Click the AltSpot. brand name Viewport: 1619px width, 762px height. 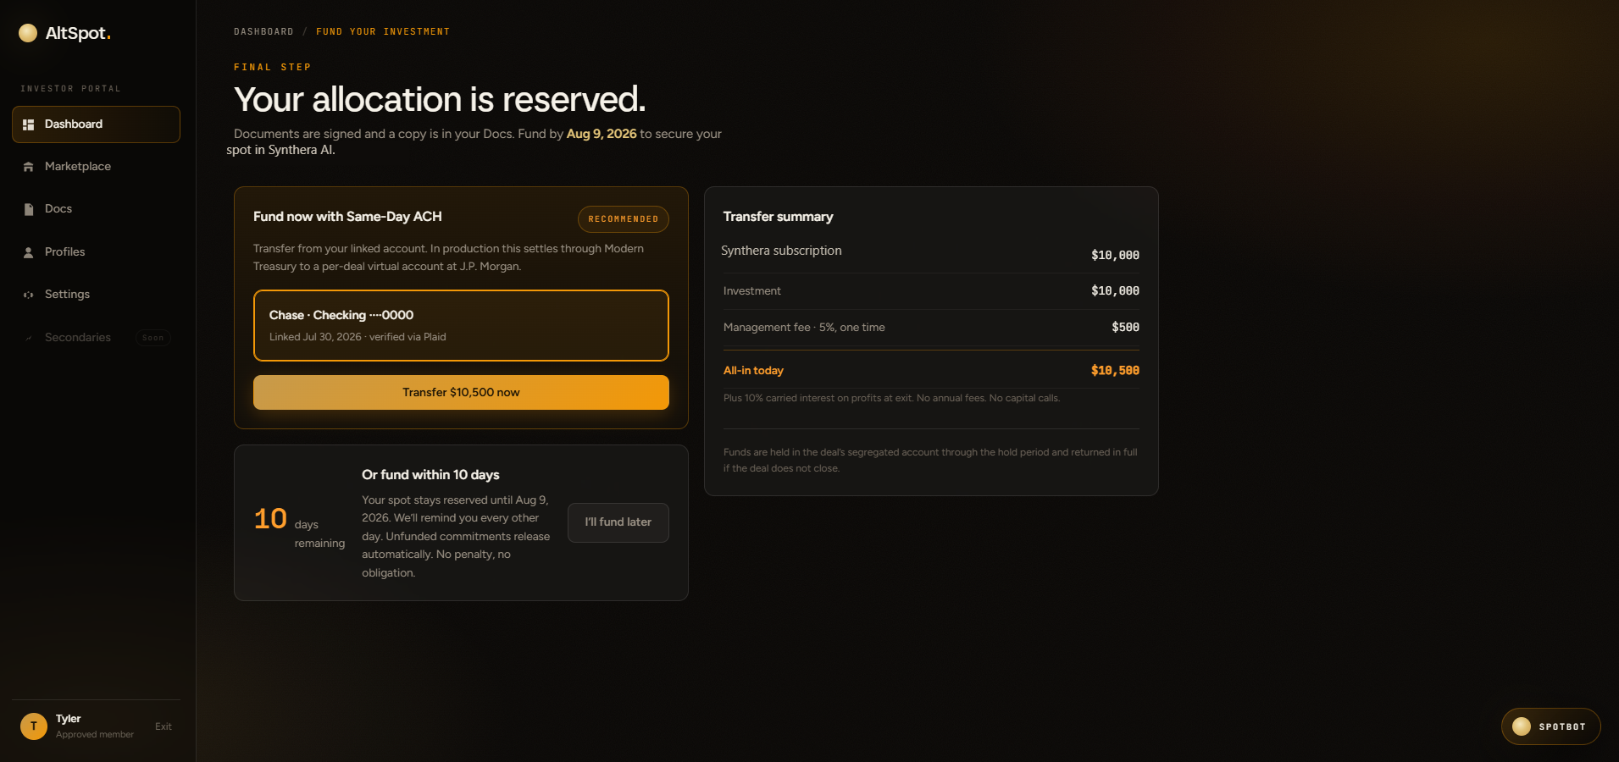point(78,33)
